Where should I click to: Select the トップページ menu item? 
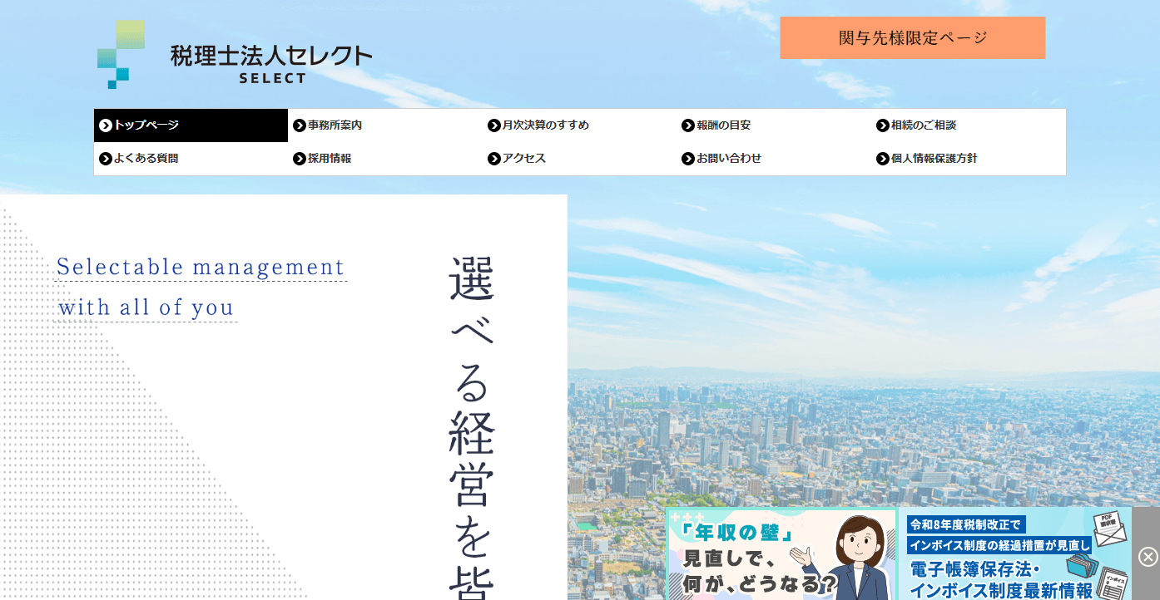coord(191,125)
